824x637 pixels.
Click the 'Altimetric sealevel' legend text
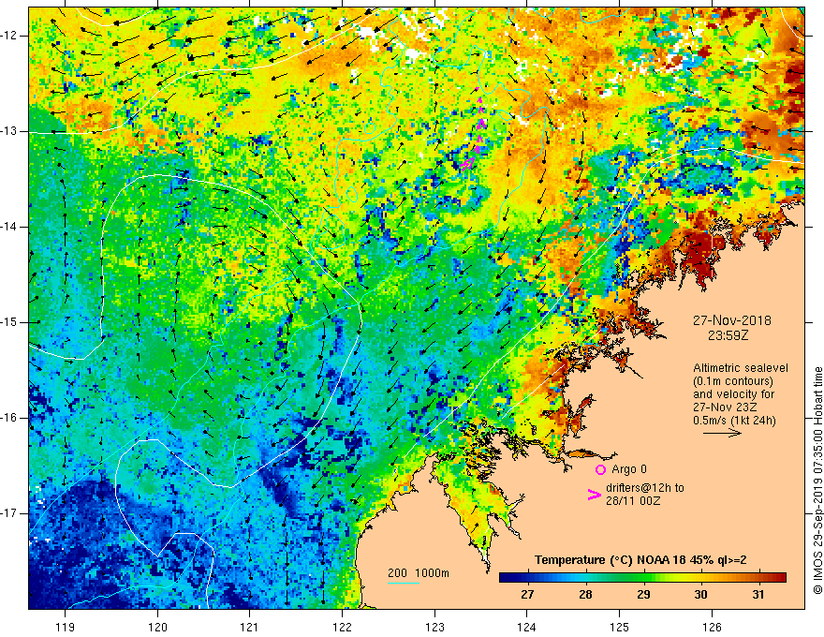pyautogui.click(x=740, y=368)
